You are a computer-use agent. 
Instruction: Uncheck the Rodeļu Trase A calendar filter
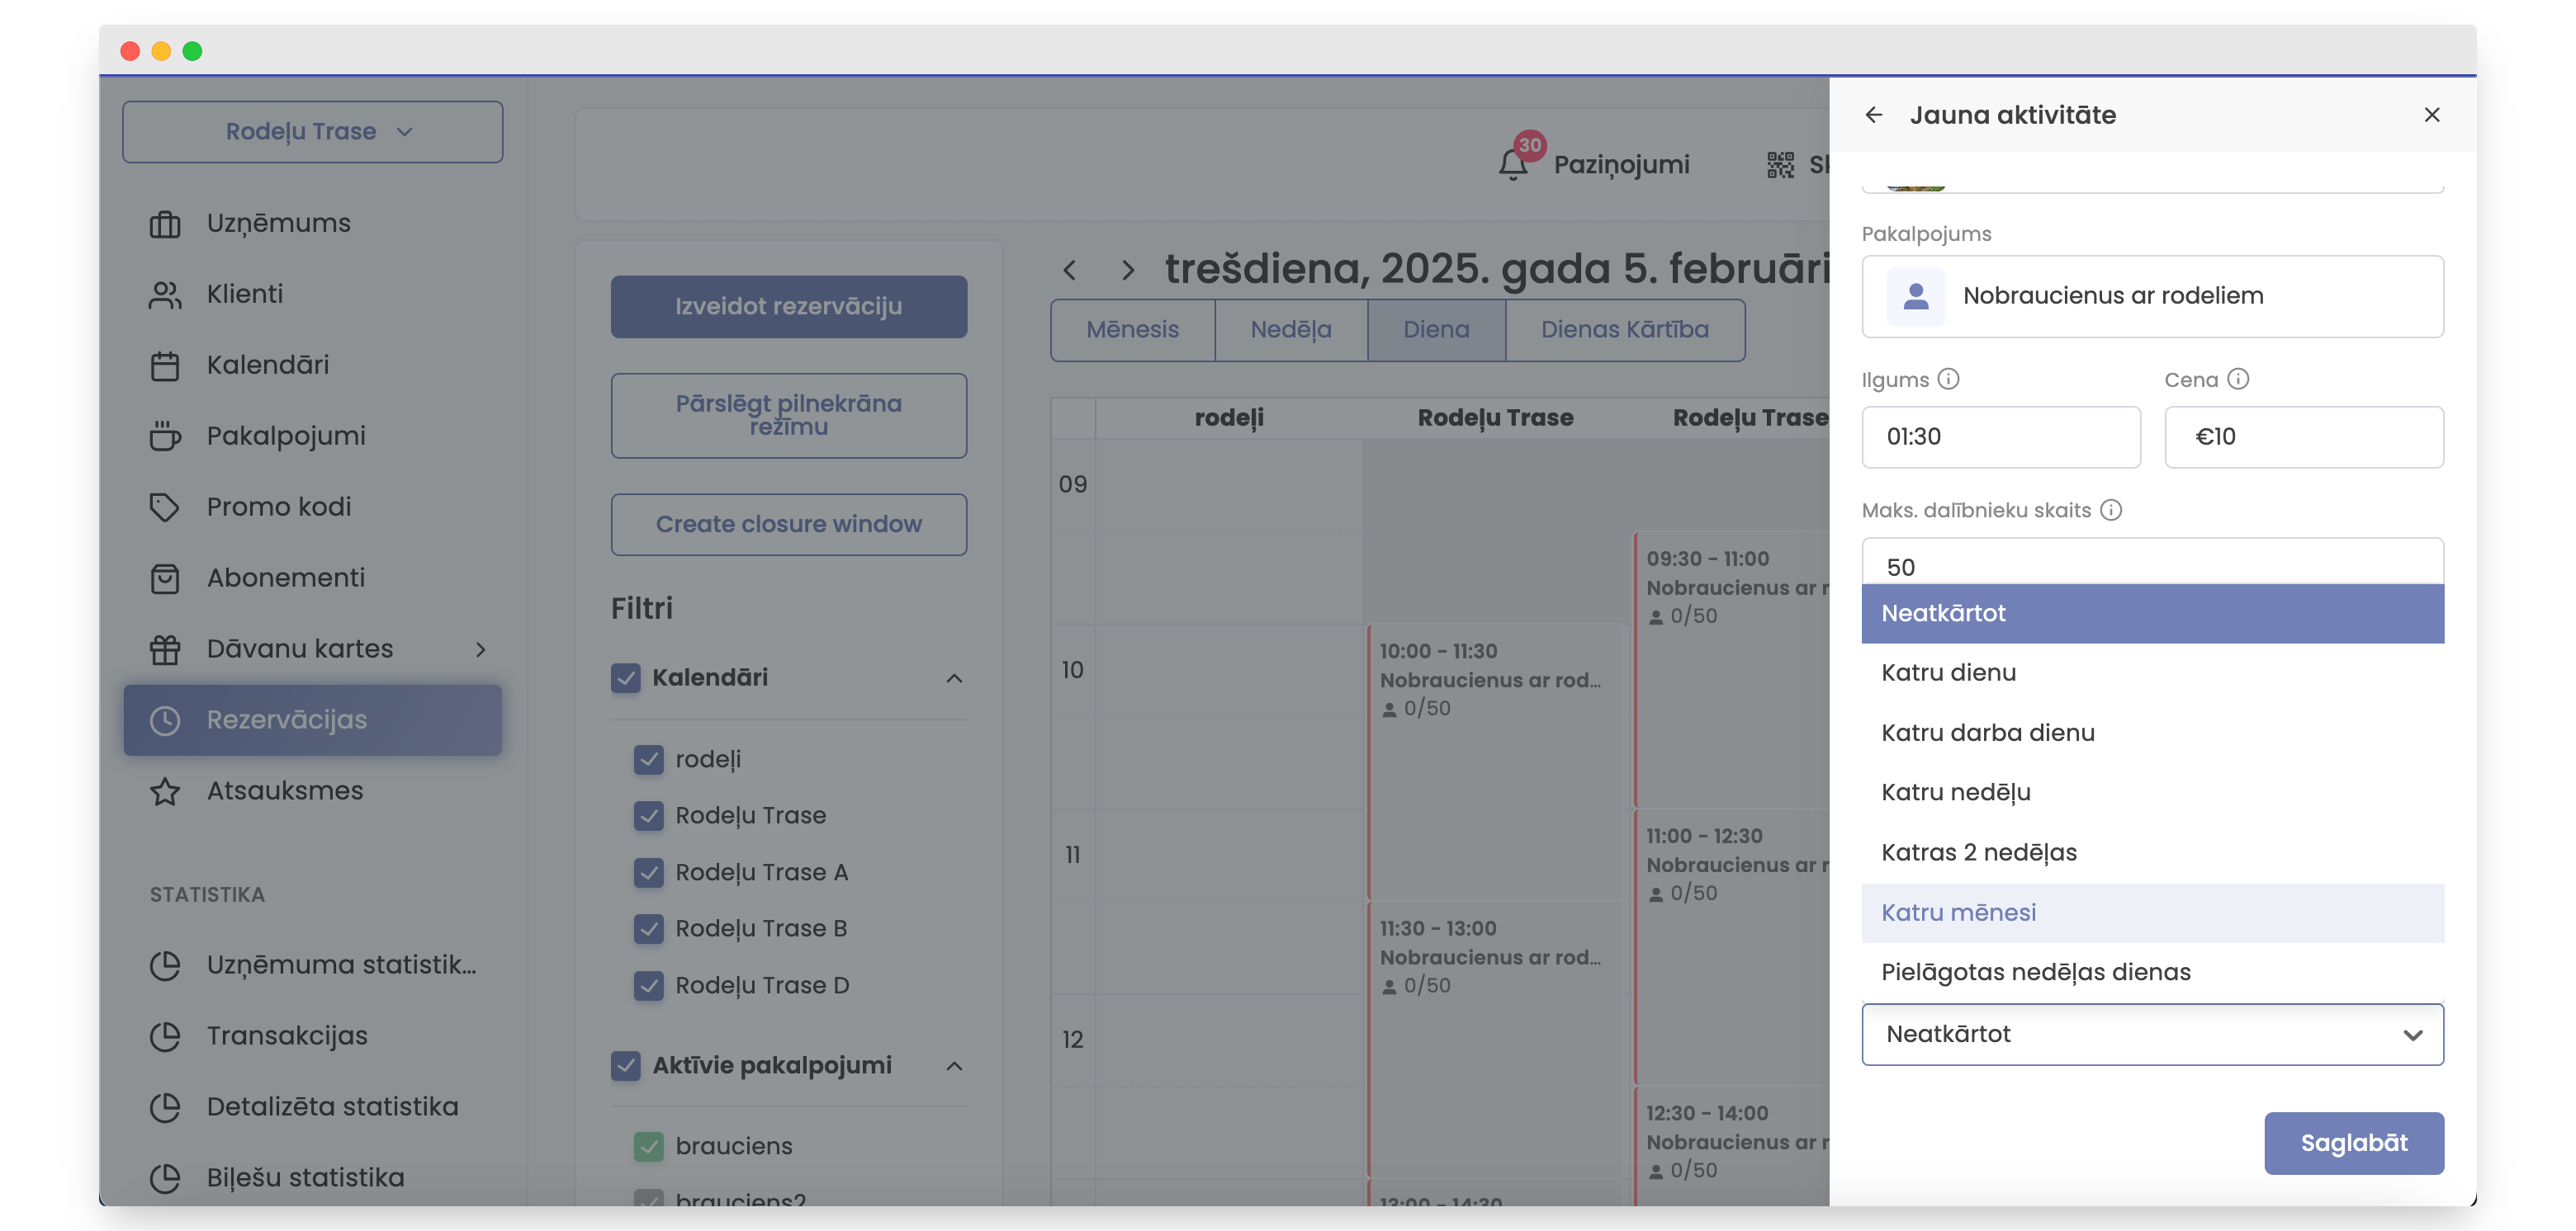pyautogui.click(x=649, y=872)
